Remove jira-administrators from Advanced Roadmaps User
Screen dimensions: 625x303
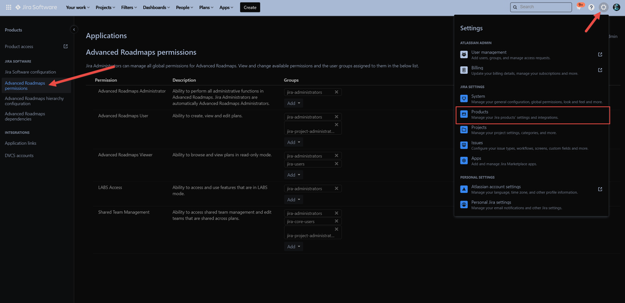coord(337,117)
